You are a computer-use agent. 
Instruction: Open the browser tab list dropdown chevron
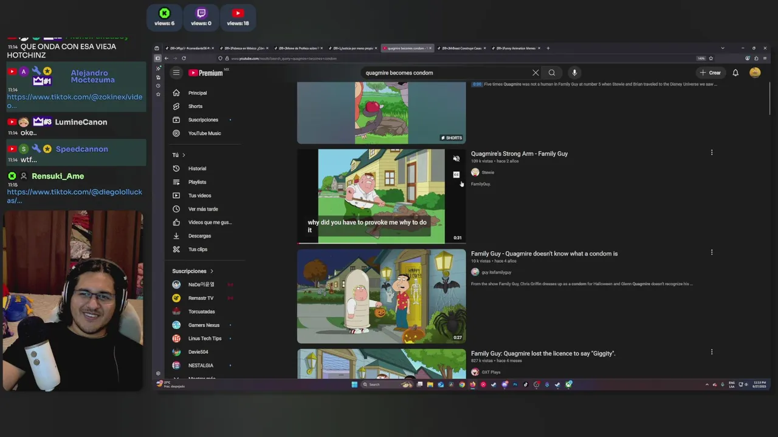[x=722, y=48]
